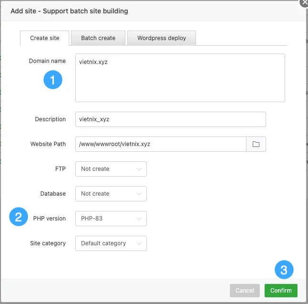This screenshot has width=308, height=304.
Task: Click the PHP version label
Action: [x=50, y=219]
